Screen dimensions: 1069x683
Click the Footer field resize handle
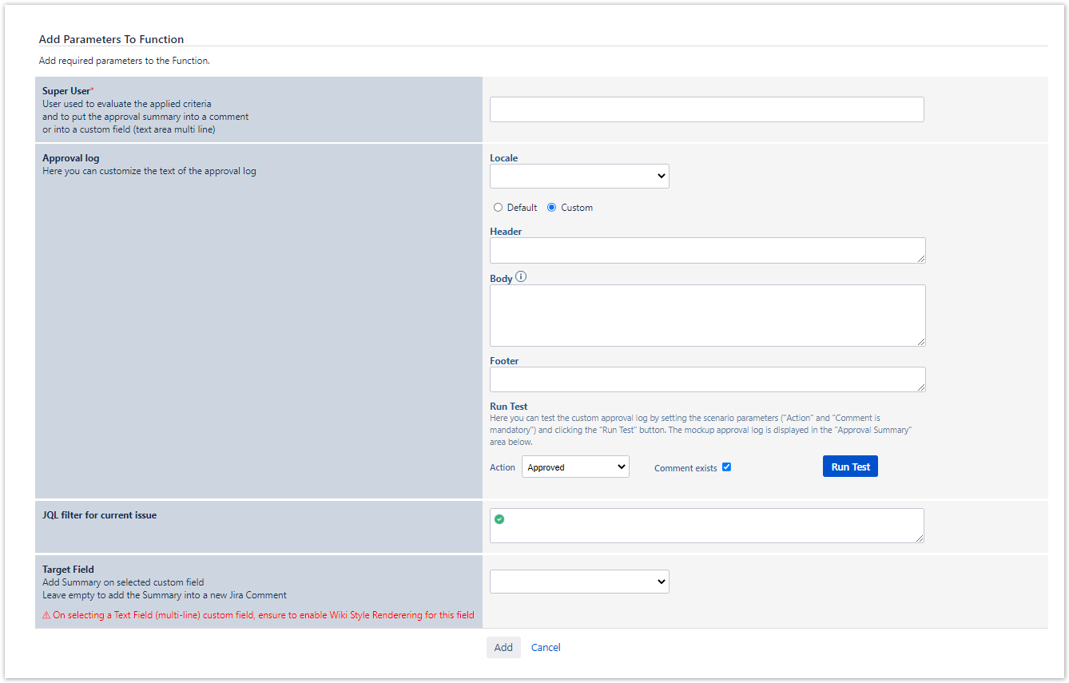pyautogui.click(x=921, y=387)
